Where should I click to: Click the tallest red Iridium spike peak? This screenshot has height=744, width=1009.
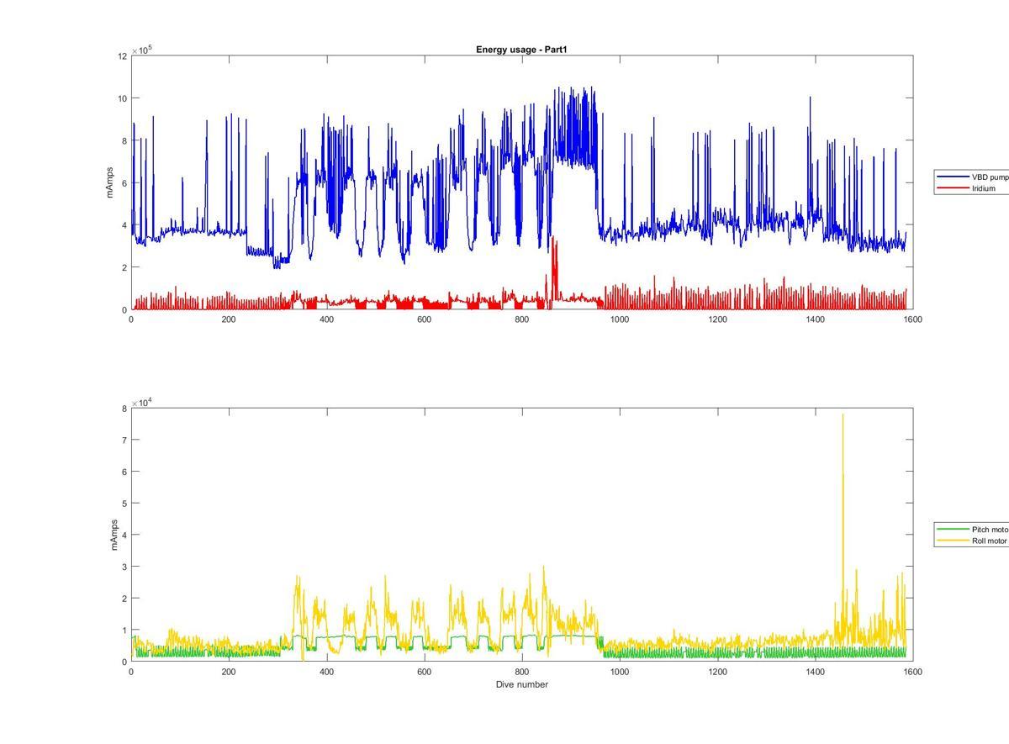pyautogui.click(x=554, y=238)
